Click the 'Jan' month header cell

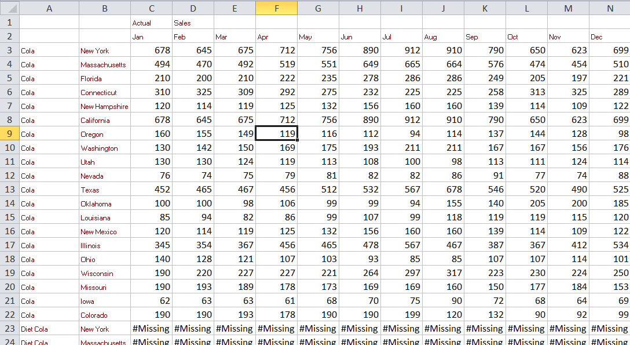pyautogui.click(x=152, y=36)
